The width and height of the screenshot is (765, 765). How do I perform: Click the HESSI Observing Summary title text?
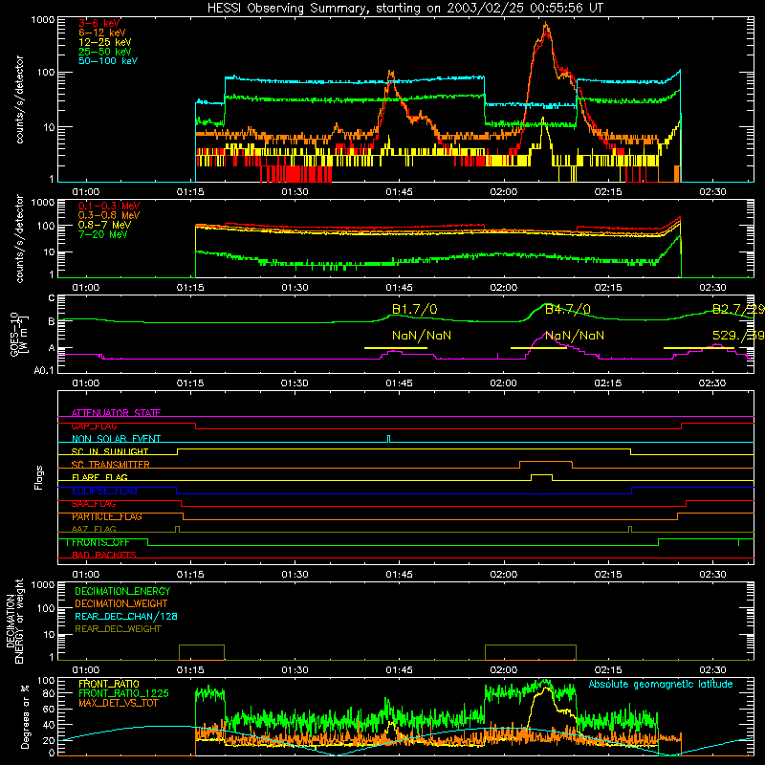[404, 8]
